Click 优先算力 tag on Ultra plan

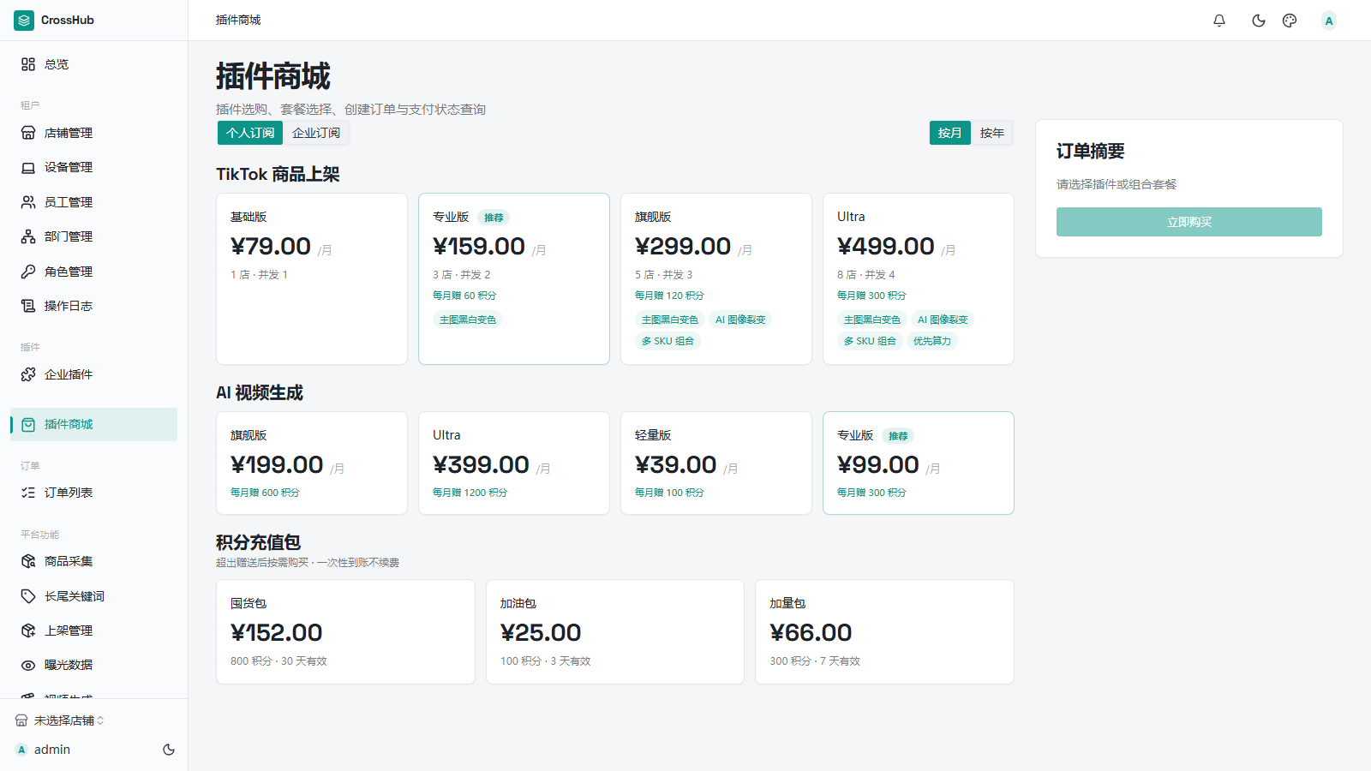[x=932, y=341]
